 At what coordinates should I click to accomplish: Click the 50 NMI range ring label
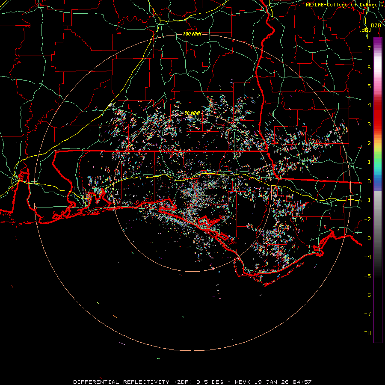click(x=192, y=113)
